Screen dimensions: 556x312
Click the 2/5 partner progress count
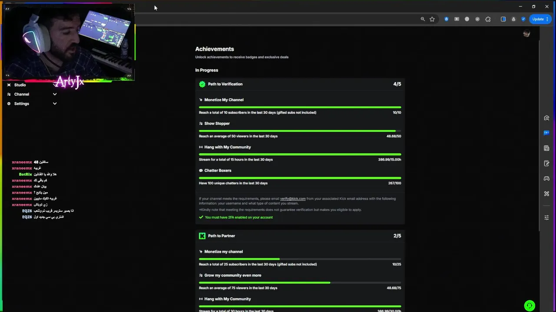click(x=397, y=236)
